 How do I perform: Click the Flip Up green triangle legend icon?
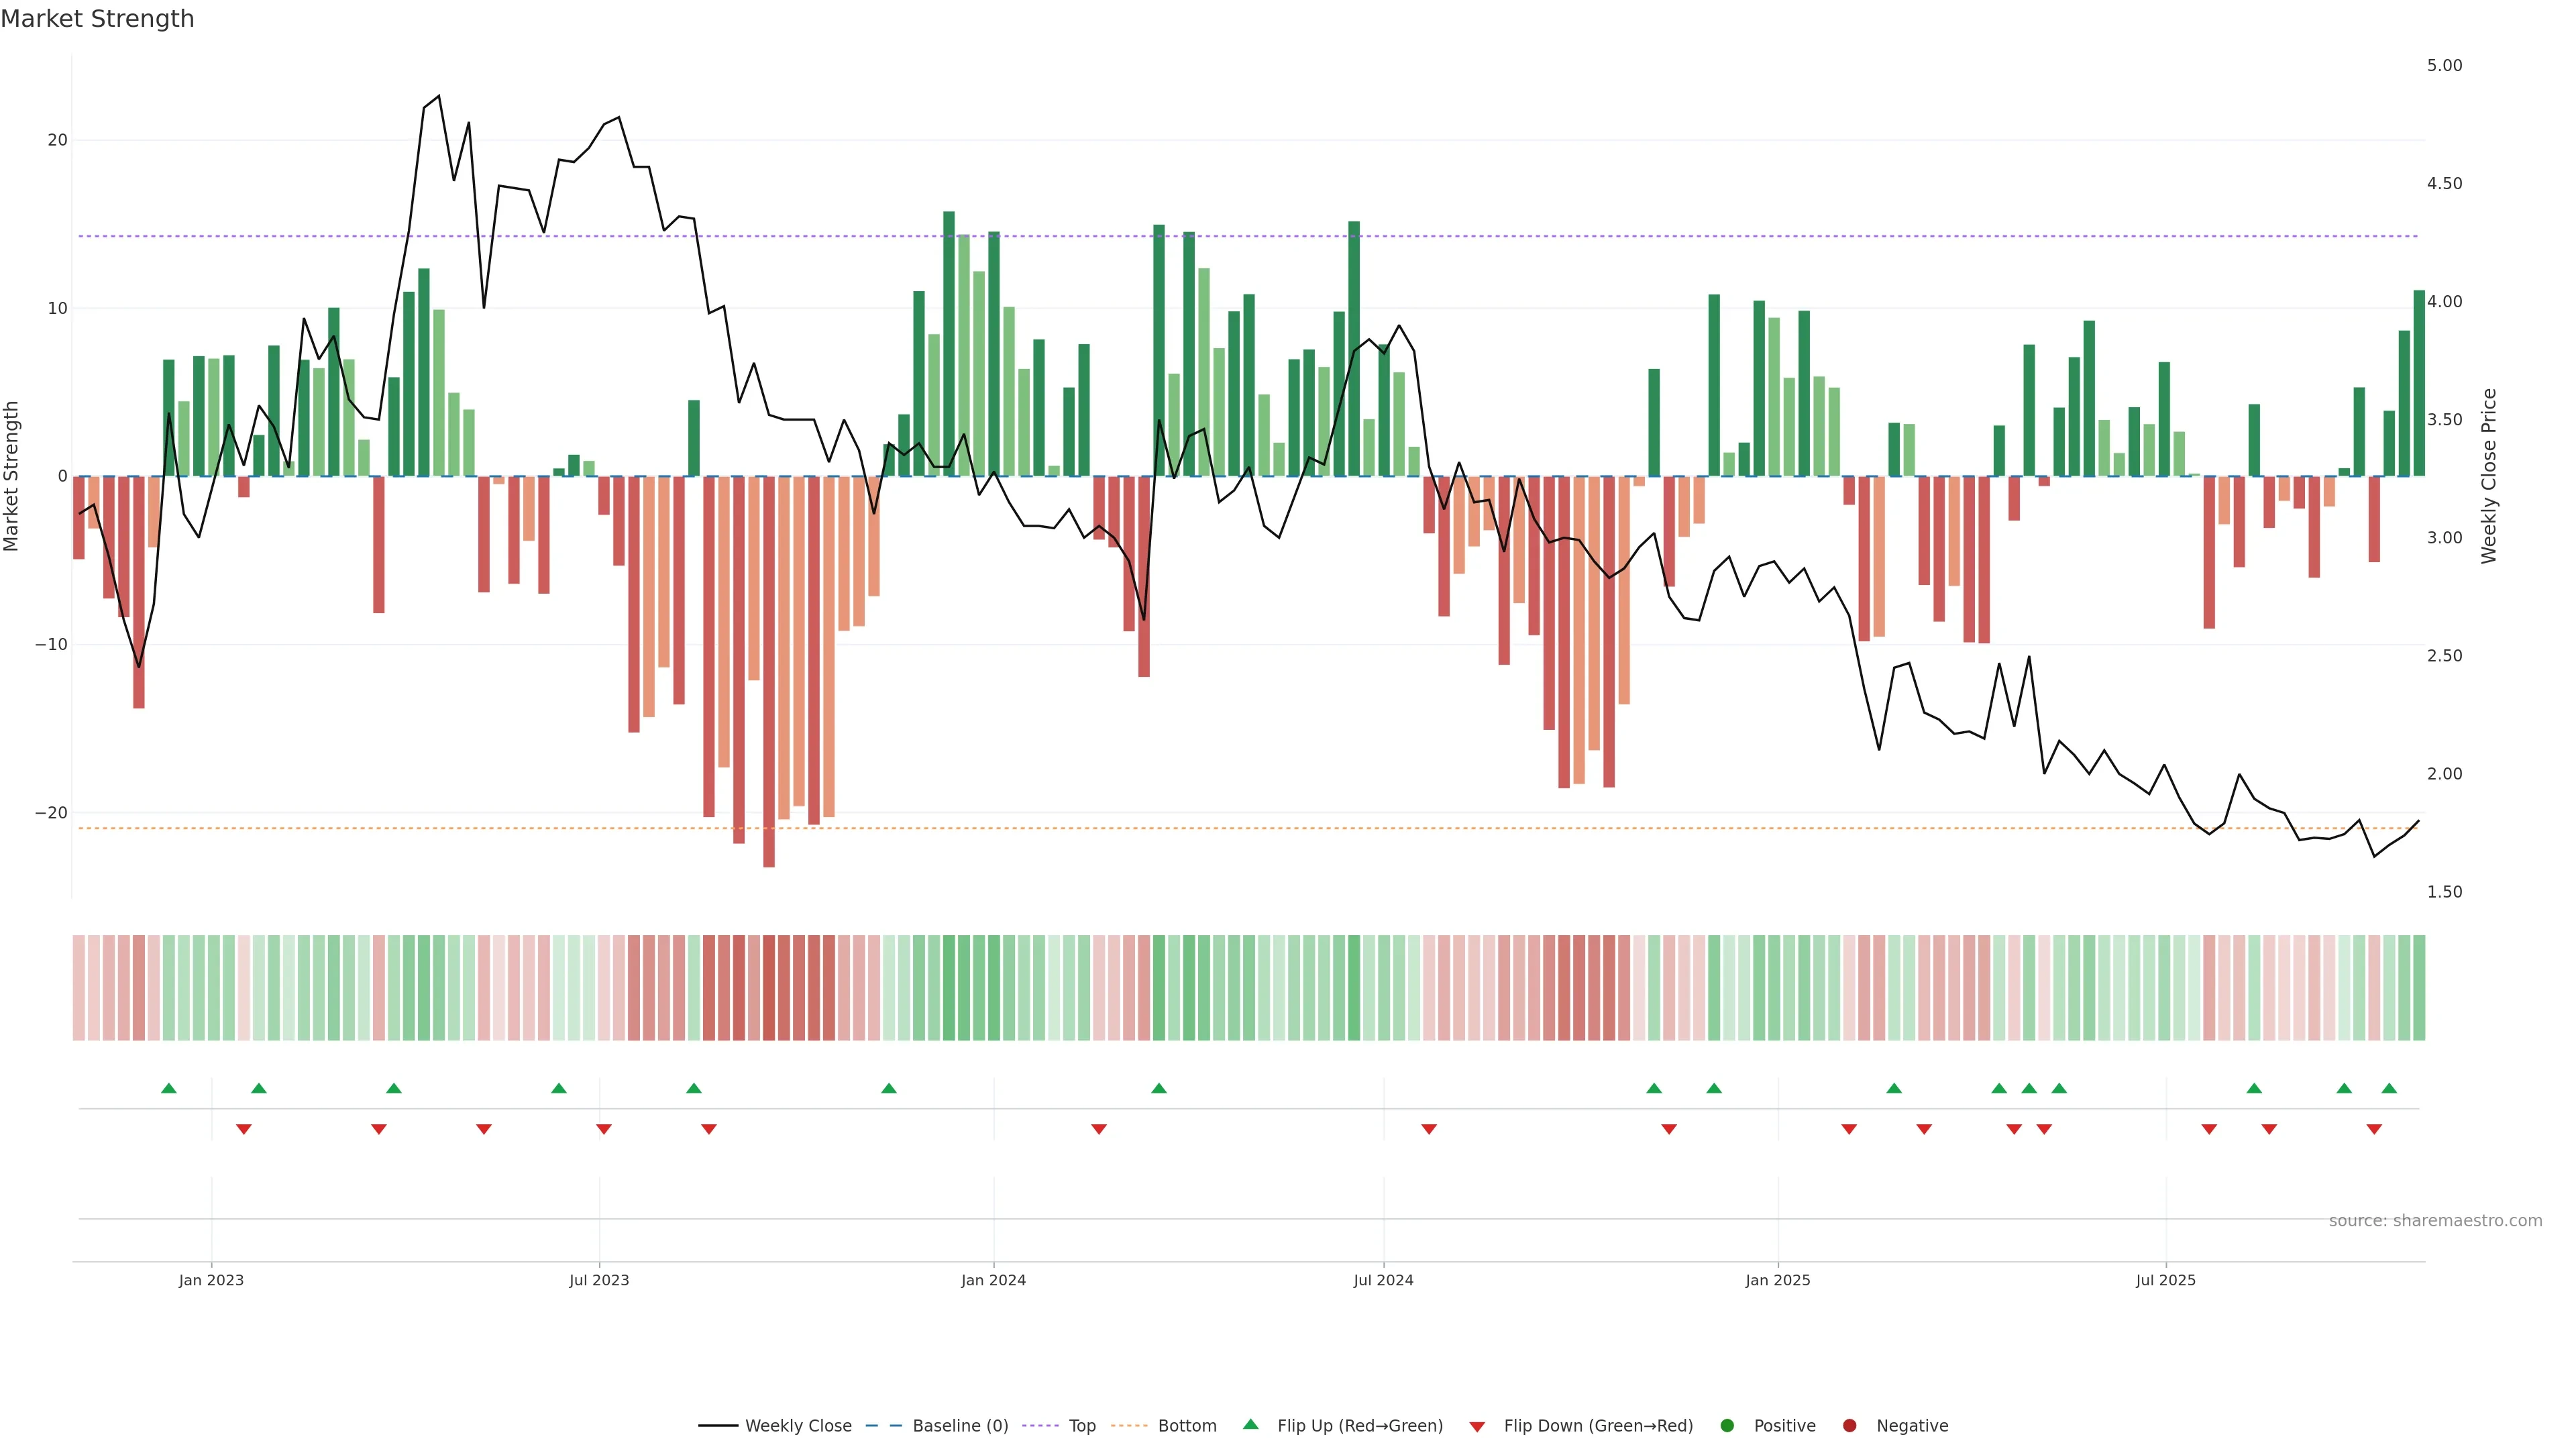(1250, 1425)
